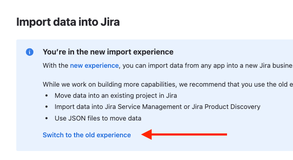Viewport: 293px width, 160px height.
Task: Click "Move data into an existing project" item
Action: [116, 96]
